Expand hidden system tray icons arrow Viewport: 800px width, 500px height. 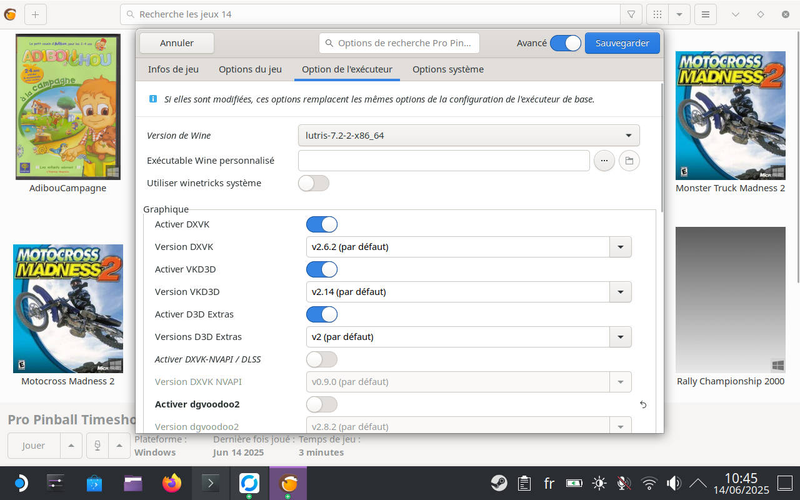point(697,483)
